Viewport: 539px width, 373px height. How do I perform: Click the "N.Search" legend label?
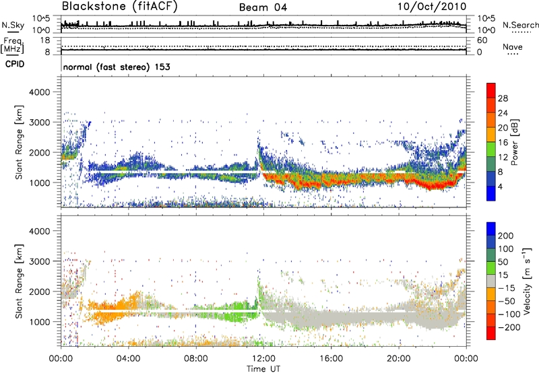[521, 25]
